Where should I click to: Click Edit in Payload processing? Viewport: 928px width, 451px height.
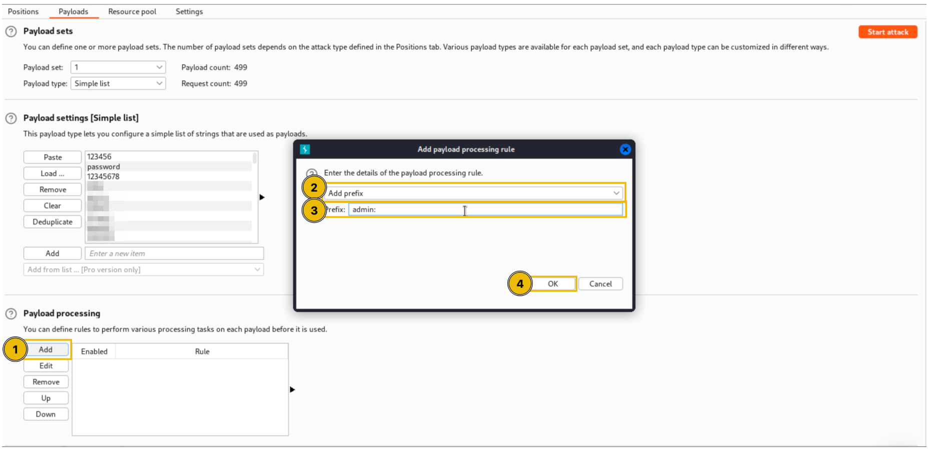46,366
